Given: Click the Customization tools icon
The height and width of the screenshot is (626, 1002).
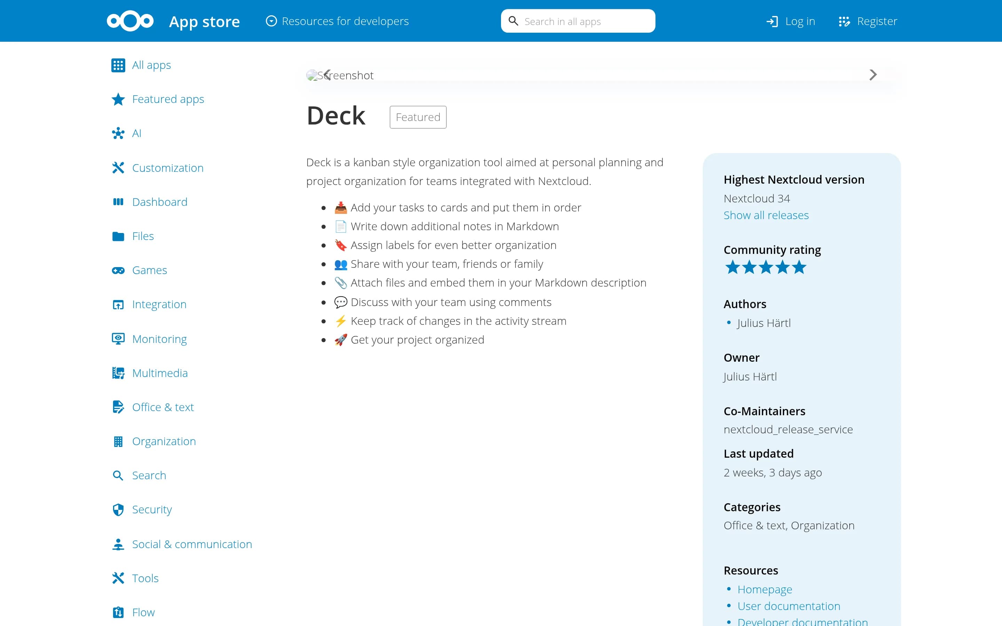Looking at the screenshot, I should coord(118,168).
